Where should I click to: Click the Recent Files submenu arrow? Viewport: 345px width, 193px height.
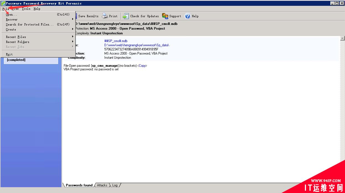tap(73, 37)
